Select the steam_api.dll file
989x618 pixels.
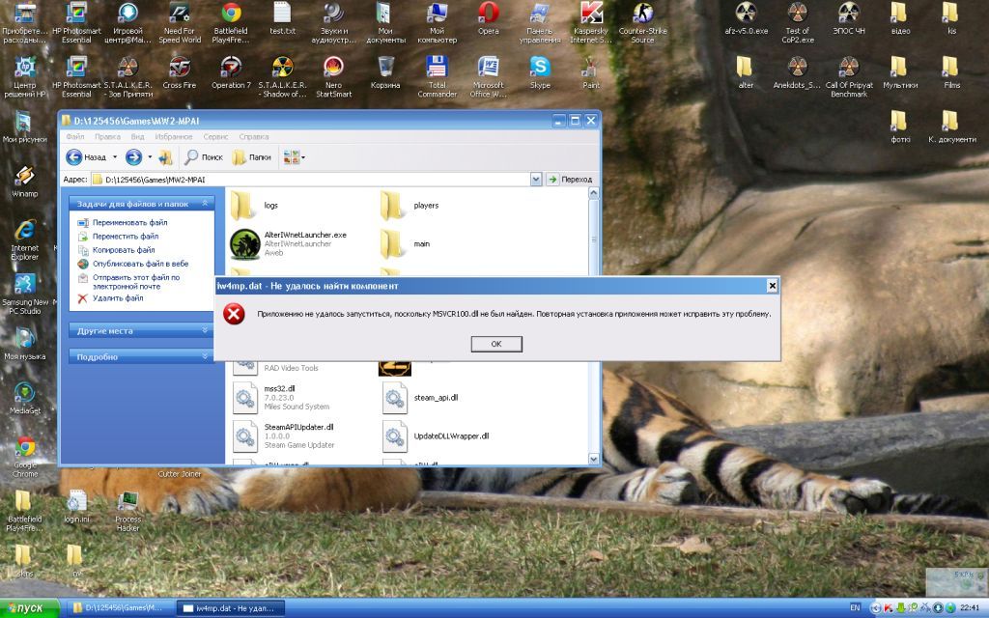(421, 398)
